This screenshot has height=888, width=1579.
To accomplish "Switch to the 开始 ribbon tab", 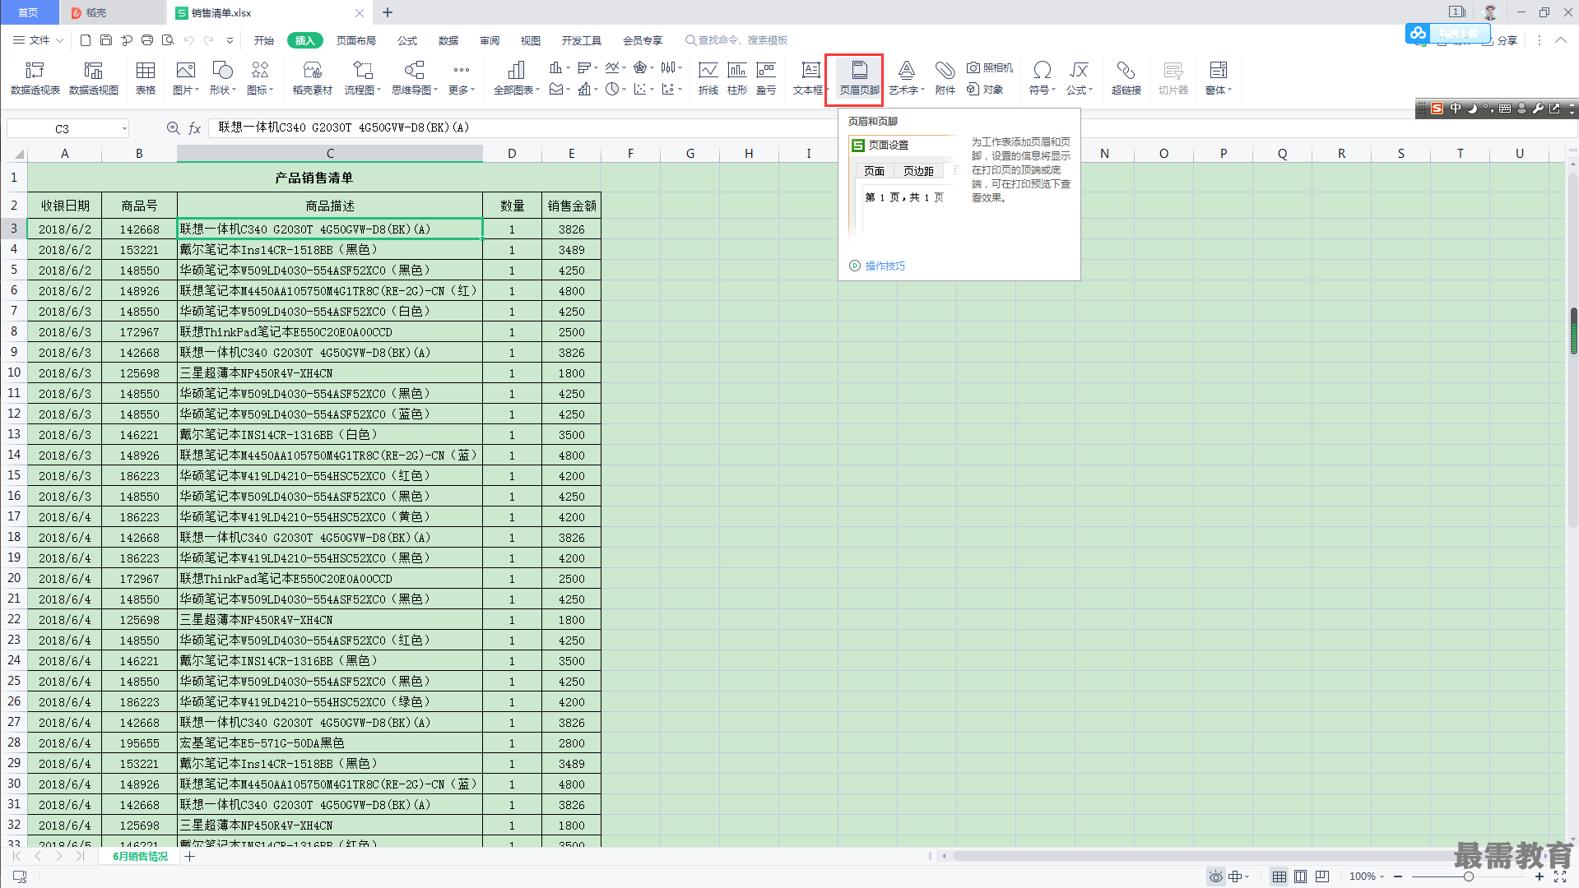I will pos(264,40).
